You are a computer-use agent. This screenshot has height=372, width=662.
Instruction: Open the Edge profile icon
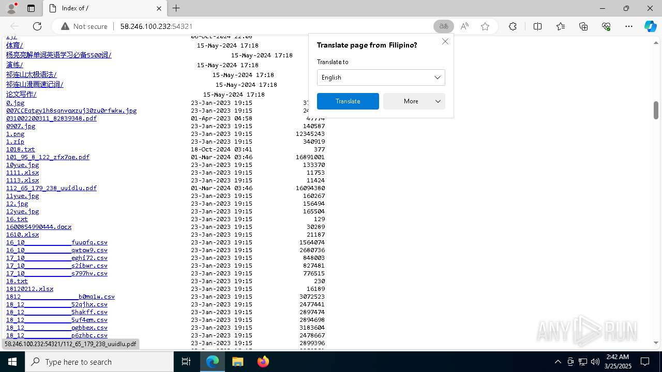(x=11, y=8)
